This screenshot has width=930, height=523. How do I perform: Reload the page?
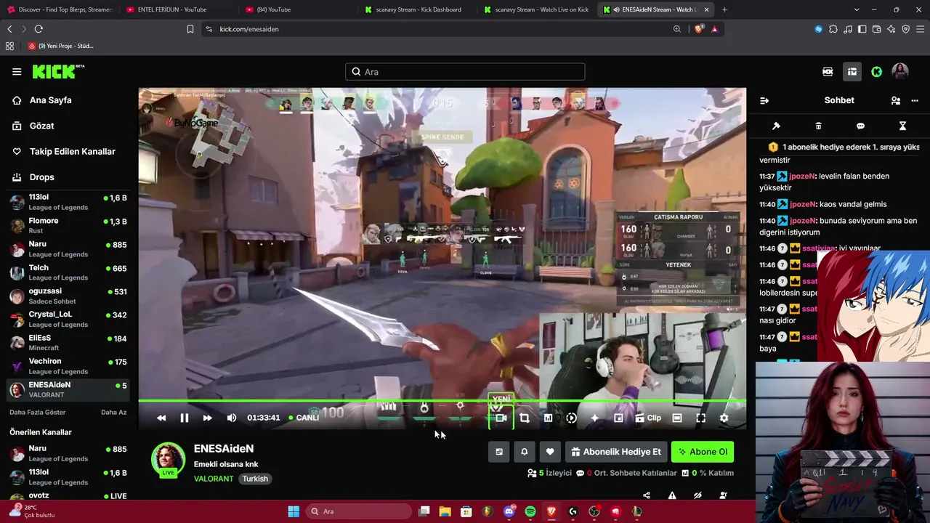[x=39, y=29]
